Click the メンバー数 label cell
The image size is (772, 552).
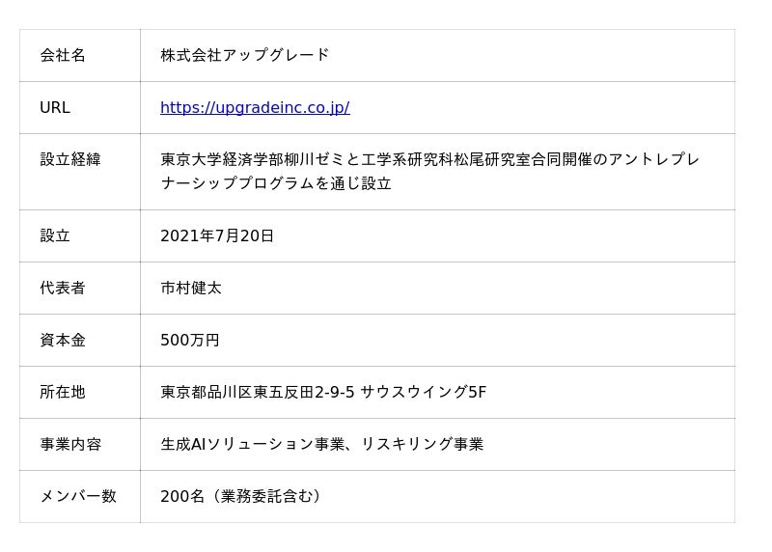pyautogui.click(x=78, y=497)
